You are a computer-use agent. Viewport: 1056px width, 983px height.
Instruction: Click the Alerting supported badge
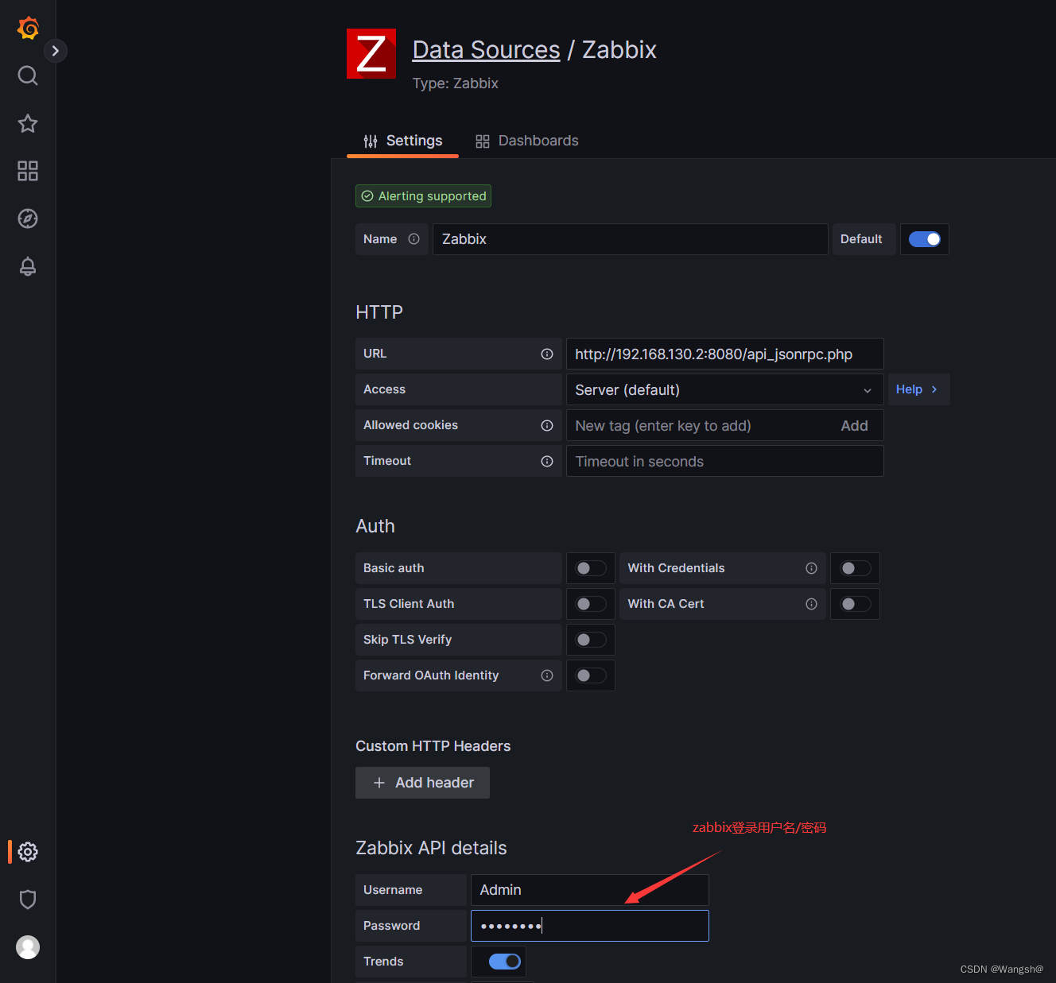click(x=423, y=196)
